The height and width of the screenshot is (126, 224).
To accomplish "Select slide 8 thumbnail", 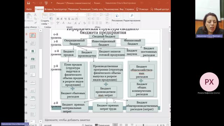I will coord(33,35).
